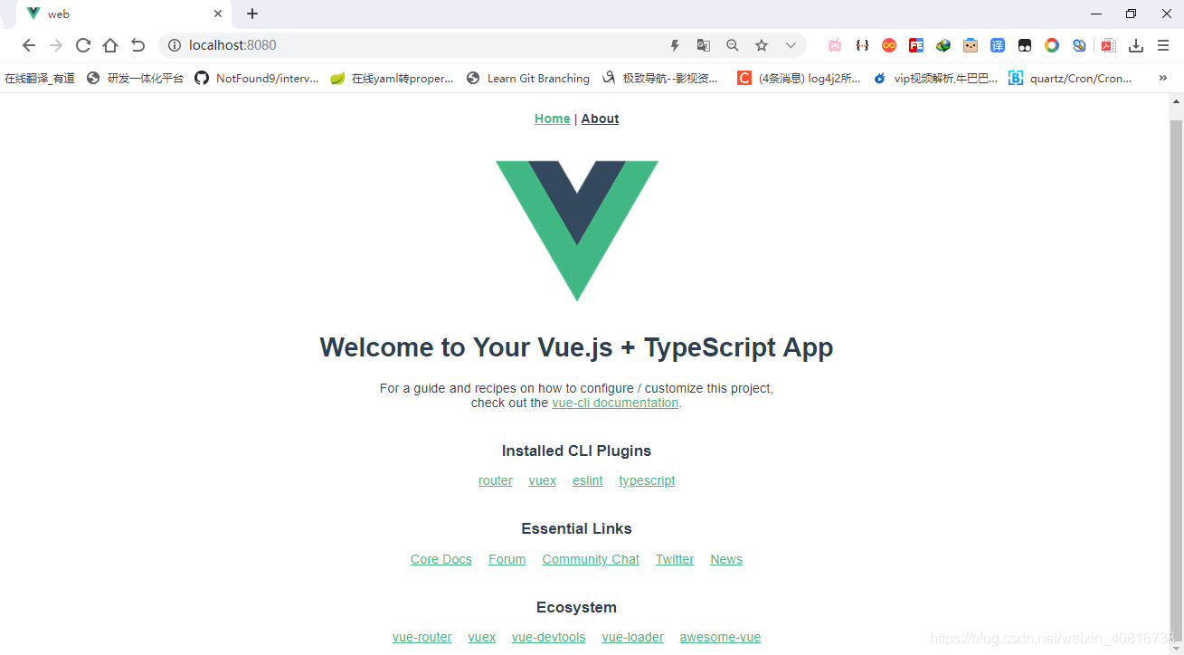
Task: Open the awesome-vue link
Action: (720, 637)
